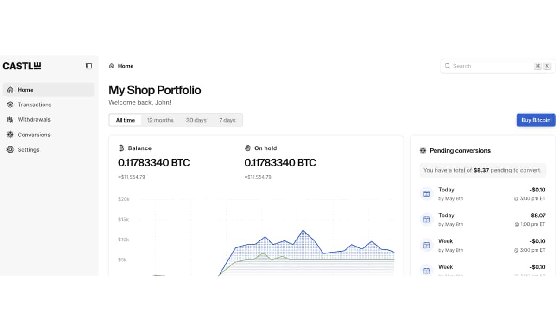Screen dimensions: 556x333
Task: Switch to the 12 months tab
Action: coord(160,120)
